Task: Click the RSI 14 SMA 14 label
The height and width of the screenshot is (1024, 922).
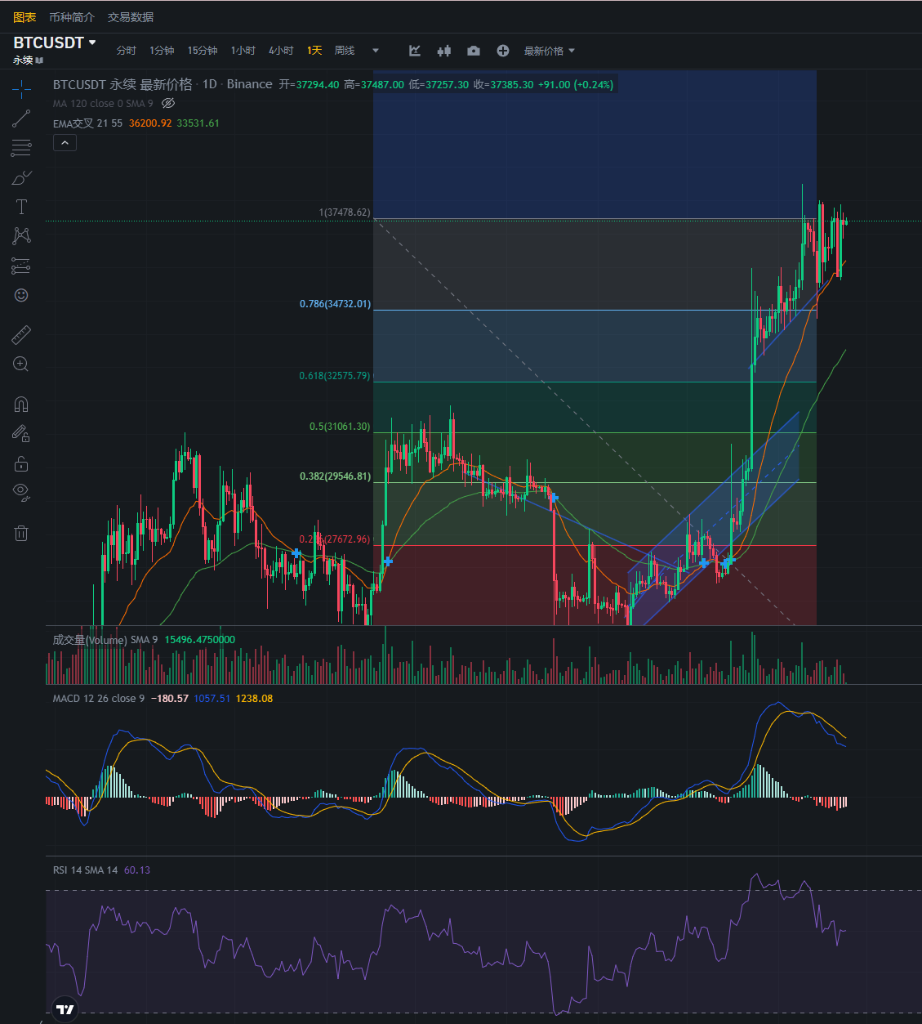Action: pyautogui.click(x=85, y=870)
